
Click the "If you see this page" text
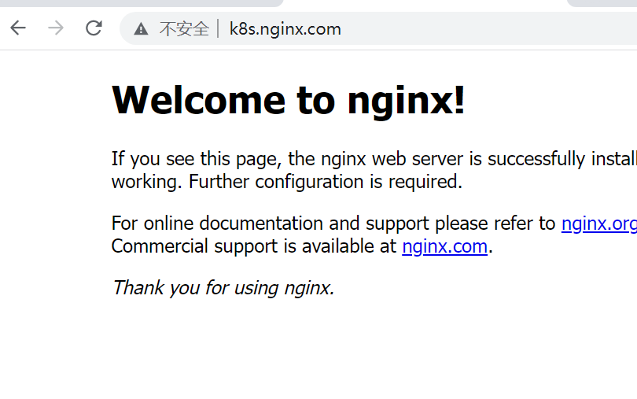197,159
